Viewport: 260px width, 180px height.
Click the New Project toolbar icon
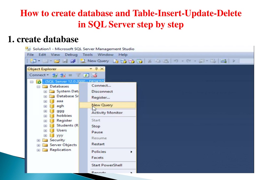click(x=33, y=61)
